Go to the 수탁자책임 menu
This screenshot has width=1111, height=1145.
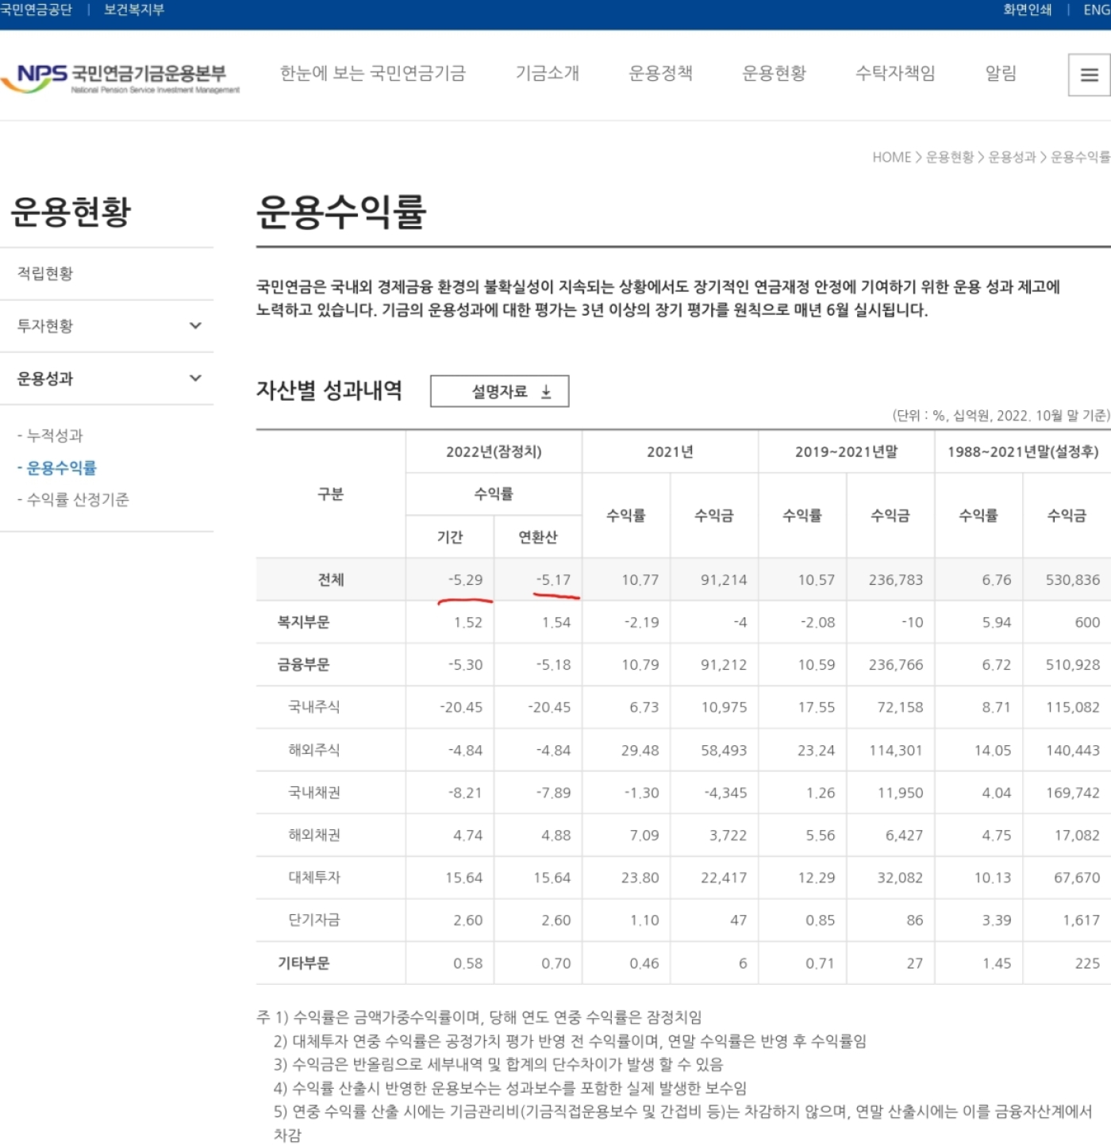pyautogui.click(x=895, y=73)
